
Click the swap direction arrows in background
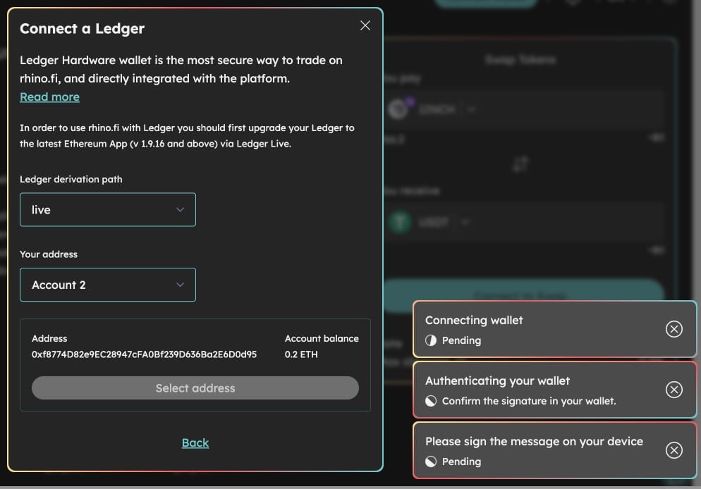point(520,164)
